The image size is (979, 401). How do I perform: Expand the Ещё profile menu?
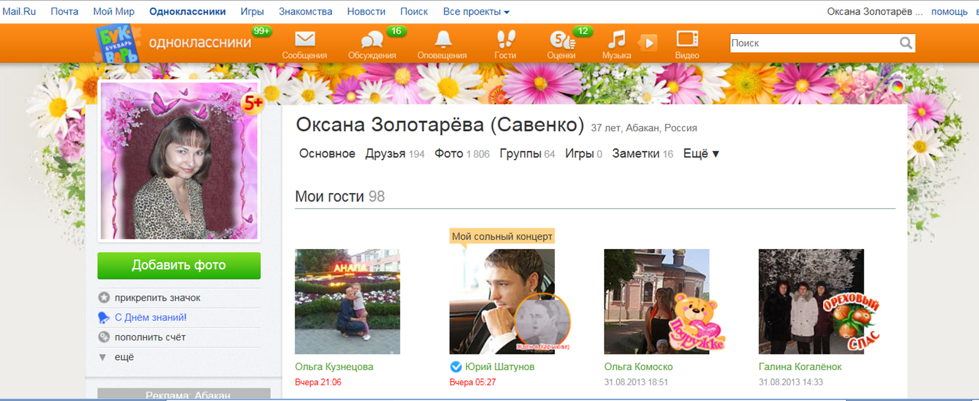[x=701, y=154]
